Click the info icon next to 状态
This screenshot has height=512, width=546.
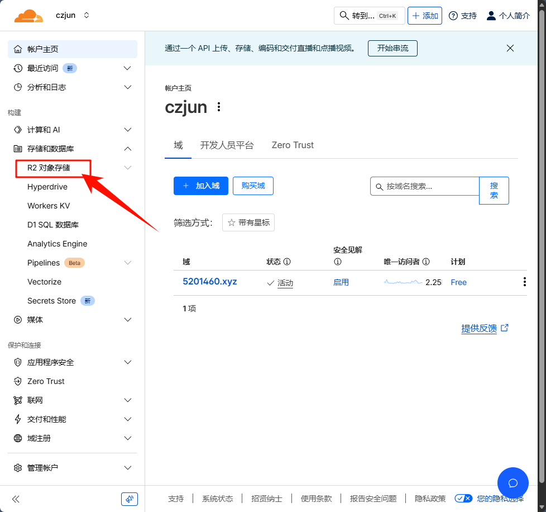coord(287,262)
